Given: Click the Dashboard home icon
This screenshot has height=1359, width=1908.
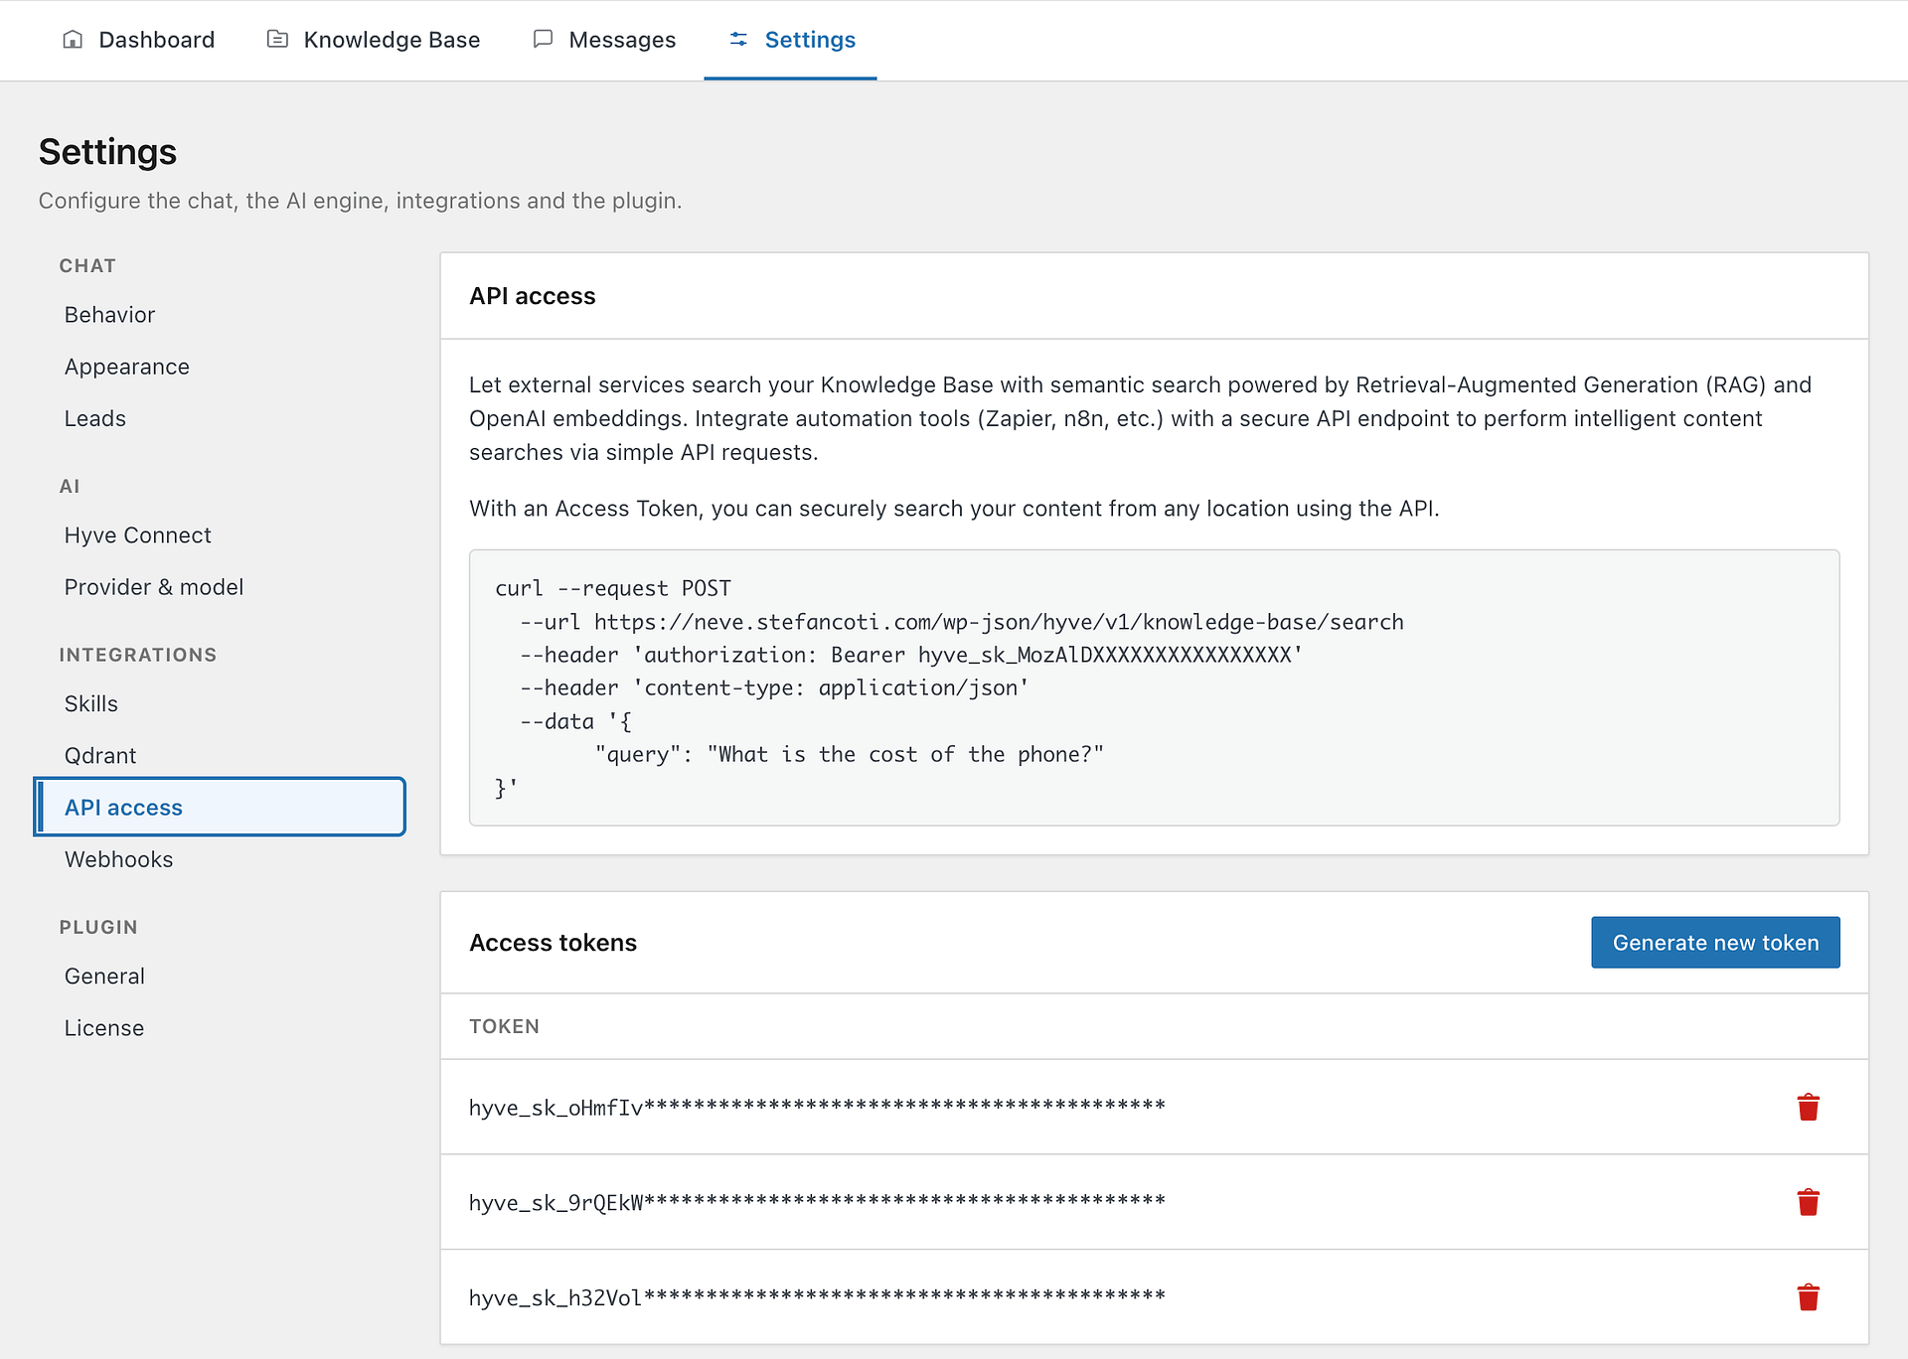Looking at the screenshot, I should pyautogui.click(x=73, y=40).
